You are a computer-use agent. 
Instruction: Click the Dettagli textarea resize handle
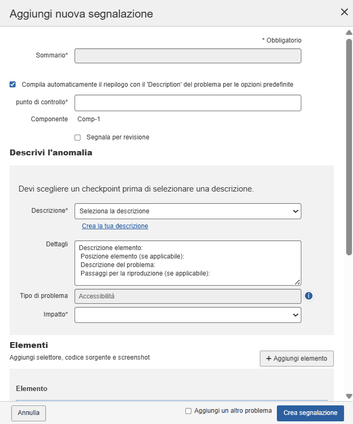pyautogui.click(x=298, y=282)
